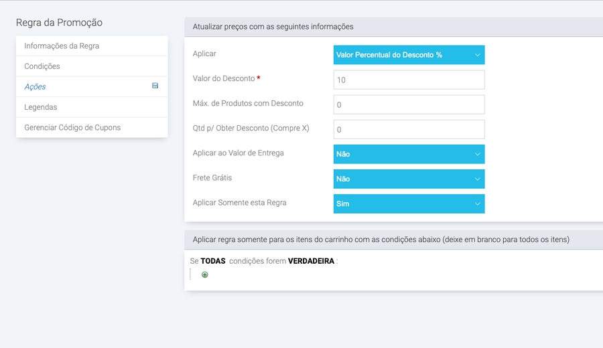The width and height of the screenshot is (603, 348).
Task: Select the Qtd p/ Obter Desconto input
Action: click(409, 129)
